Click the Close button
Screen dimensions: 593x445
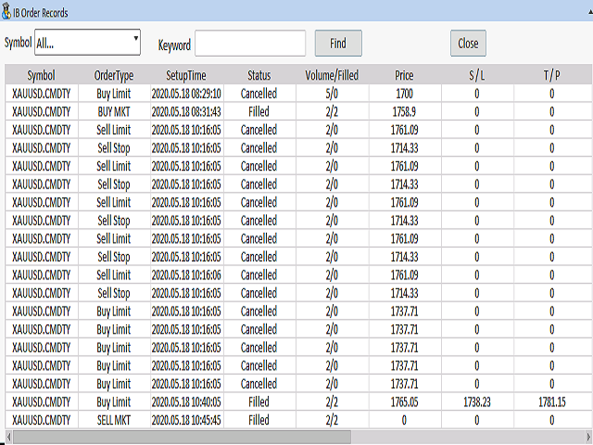[x=468, y=44]
